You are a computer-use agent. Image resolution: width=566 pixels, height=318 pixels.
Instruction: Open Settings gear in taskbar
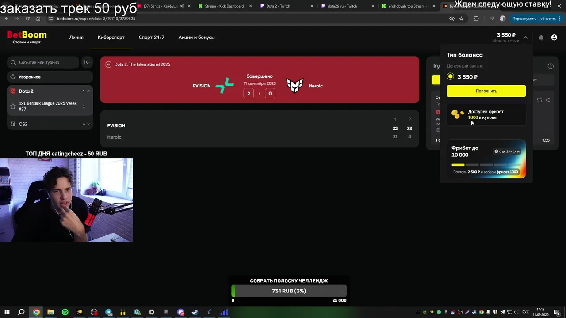[x=152, y=312]
